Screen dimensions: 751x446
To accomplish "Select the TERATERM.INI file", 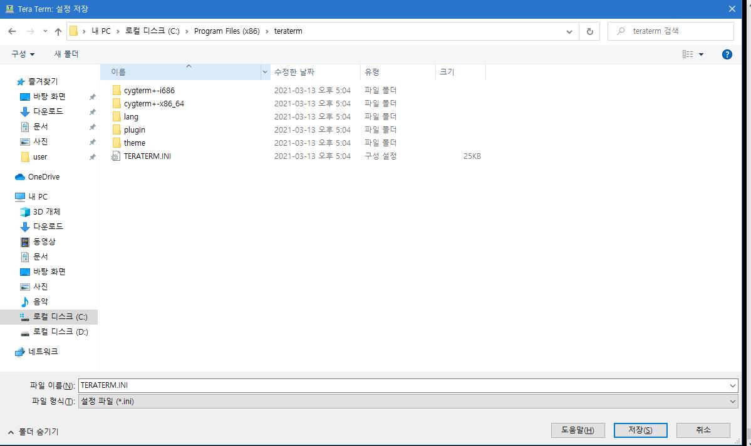I will (147, 156).
